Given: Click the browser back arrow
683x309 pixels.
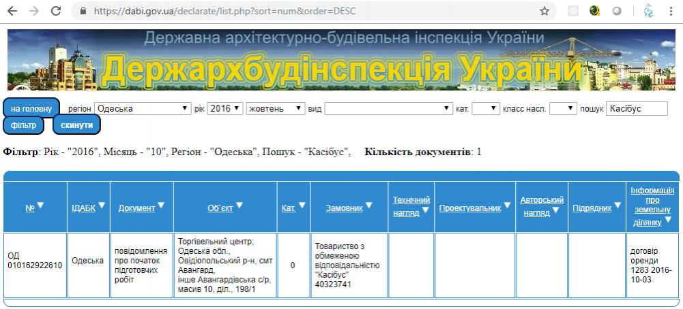Looking at the screenshot, I should (x=13, y=12).
